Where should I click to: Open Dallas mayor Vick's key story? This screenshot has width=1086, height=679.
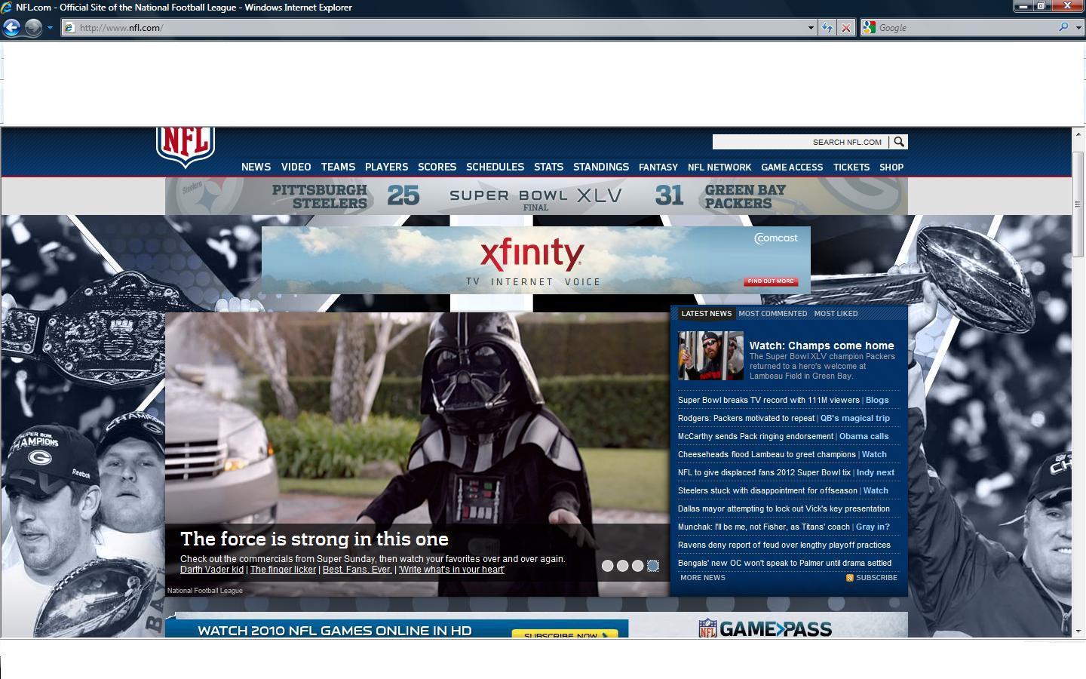[x=784, y=508]
